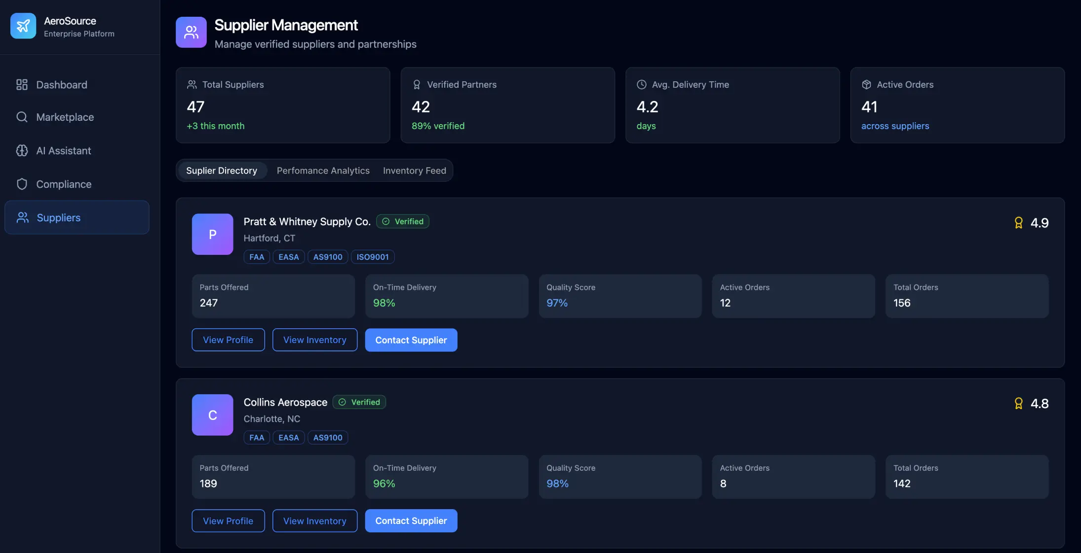Viewport: 1081px width, 553px height.
Task: Click the box icon on Active Orders card
Action: click(866, 84)
